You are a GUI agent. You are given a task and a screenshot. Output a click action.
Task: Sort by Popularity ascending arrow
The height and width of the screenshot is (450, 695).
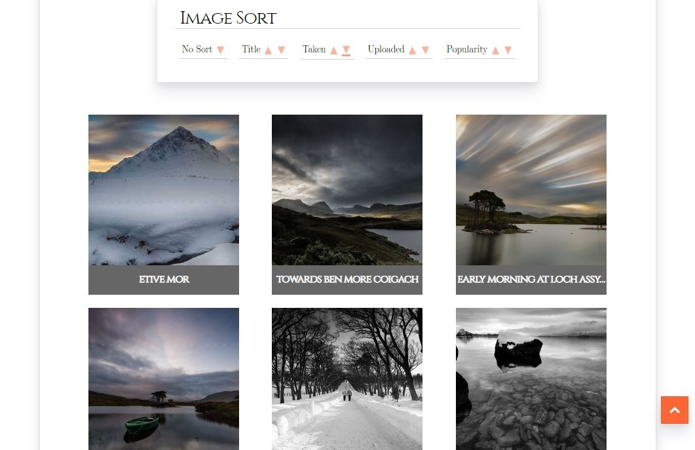pos(495,50)
